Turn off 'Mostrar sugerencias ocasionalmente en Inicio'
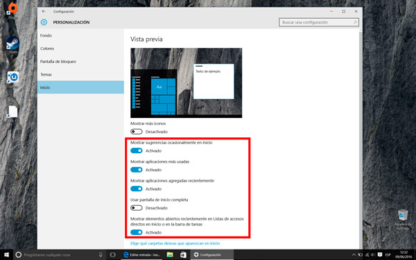The image size is (416, 260). click(x=137, y=150)
